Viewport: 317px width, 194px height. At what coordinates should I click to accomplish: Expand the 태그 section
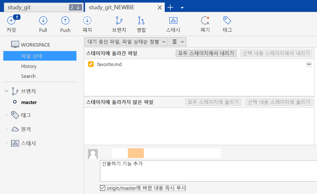coord(6,115)
